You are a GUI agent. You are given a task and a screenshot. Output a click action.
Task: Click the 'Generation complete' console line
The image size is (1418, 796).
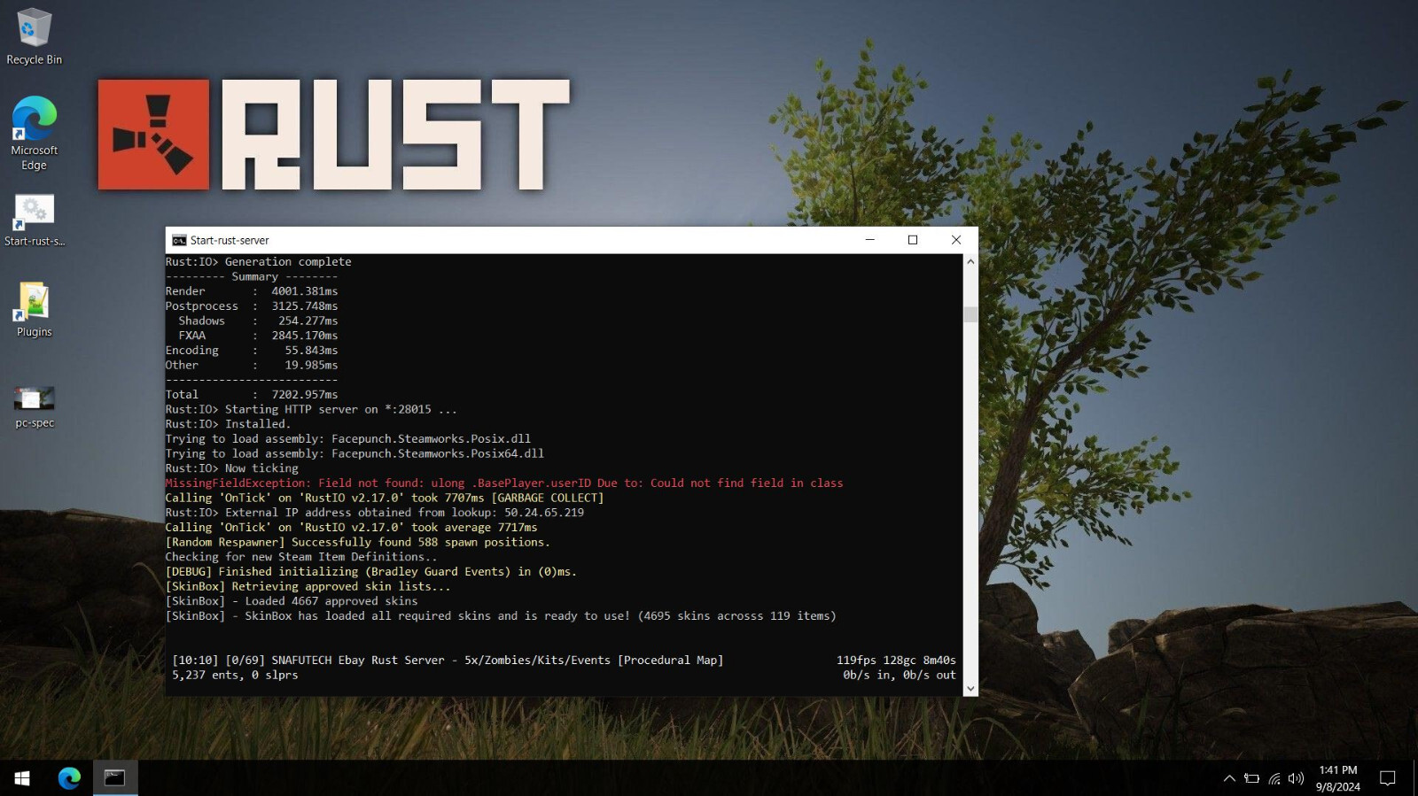click(x=258, y=261)
